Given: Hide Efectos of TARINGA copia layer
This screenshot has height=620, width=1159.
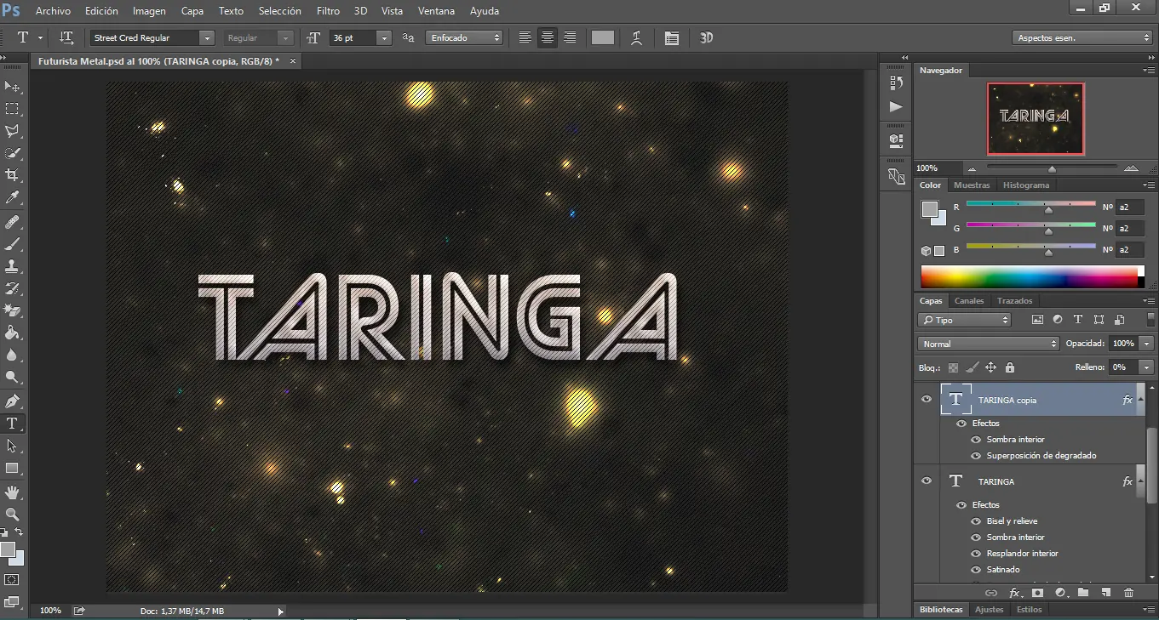Looking at the screenshot, I should pos(961,424).
